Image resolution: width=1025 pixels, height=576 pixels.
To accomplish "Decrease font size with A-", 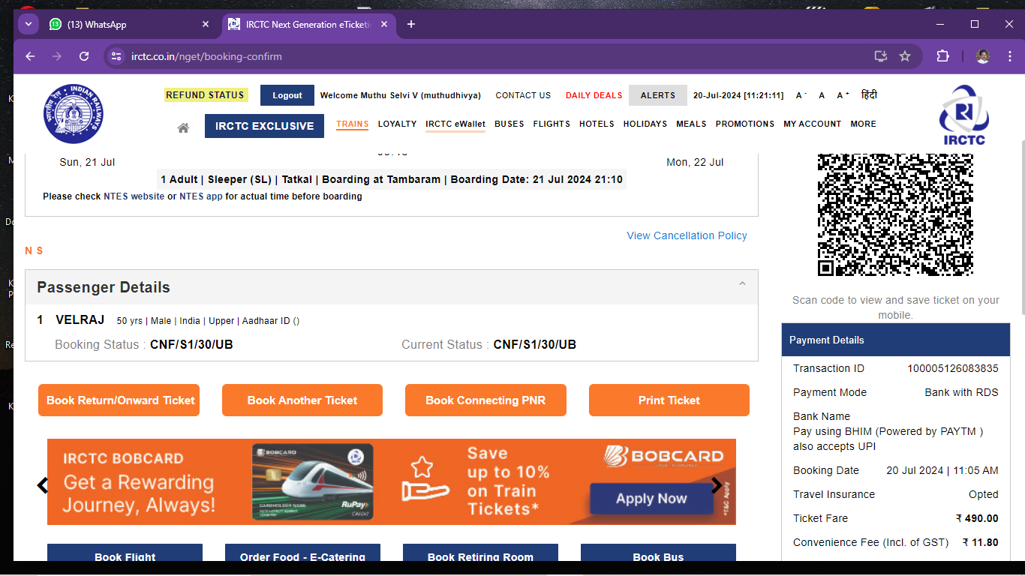I will pos(801,95).
